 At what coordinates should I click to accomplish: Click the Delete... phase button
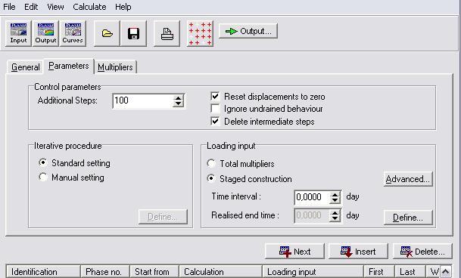422,252
